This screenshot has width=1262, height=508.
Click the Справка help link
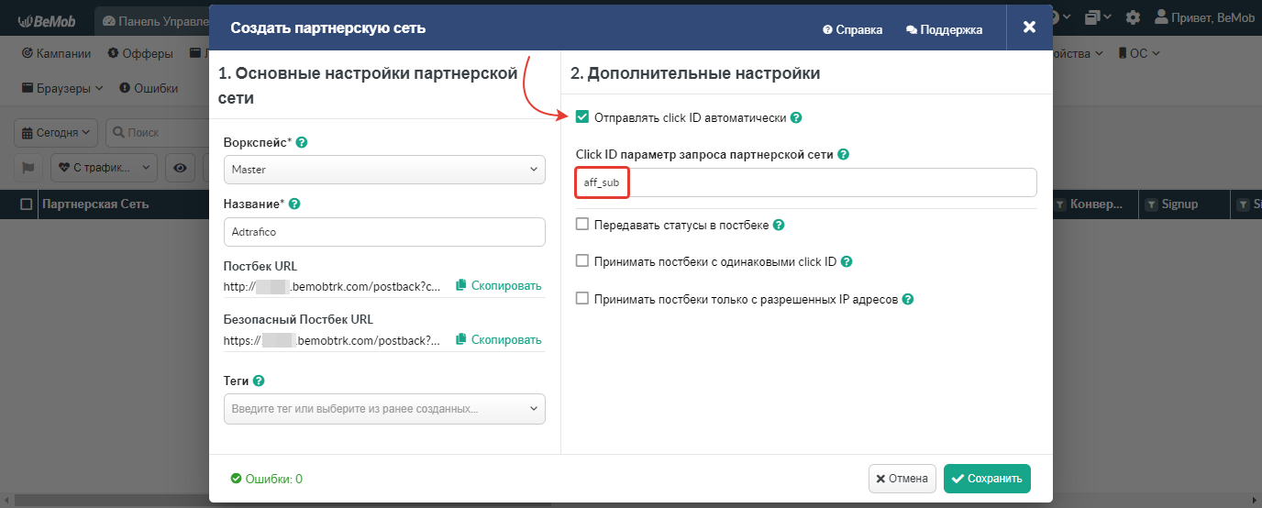pos(853,29)
